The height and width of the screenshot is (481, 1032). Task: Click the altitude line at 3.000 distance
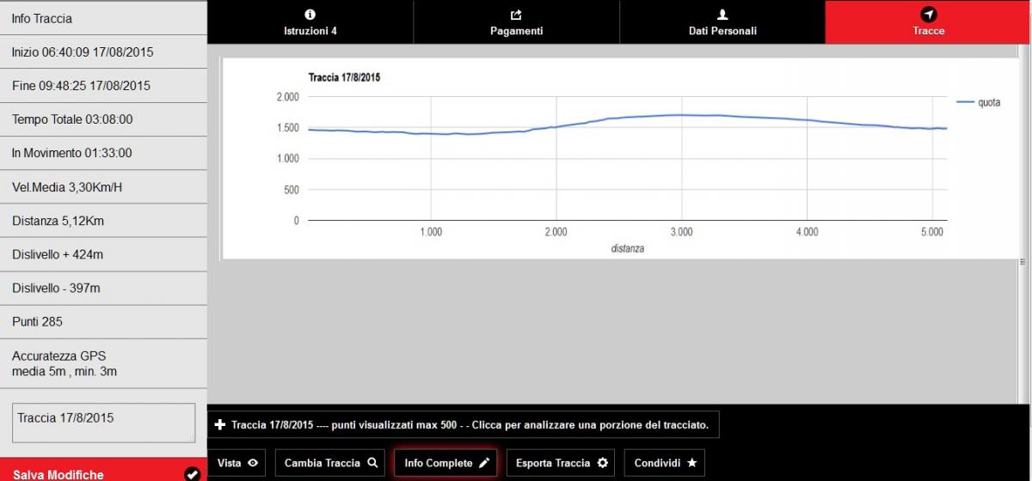click(x=682, y=115)
